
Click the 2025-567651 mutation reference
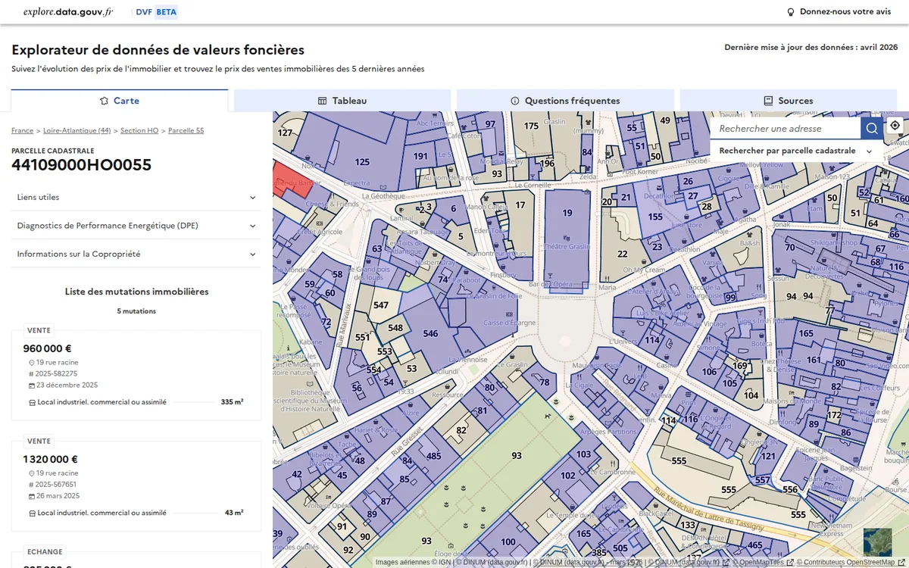click(57, 485)
